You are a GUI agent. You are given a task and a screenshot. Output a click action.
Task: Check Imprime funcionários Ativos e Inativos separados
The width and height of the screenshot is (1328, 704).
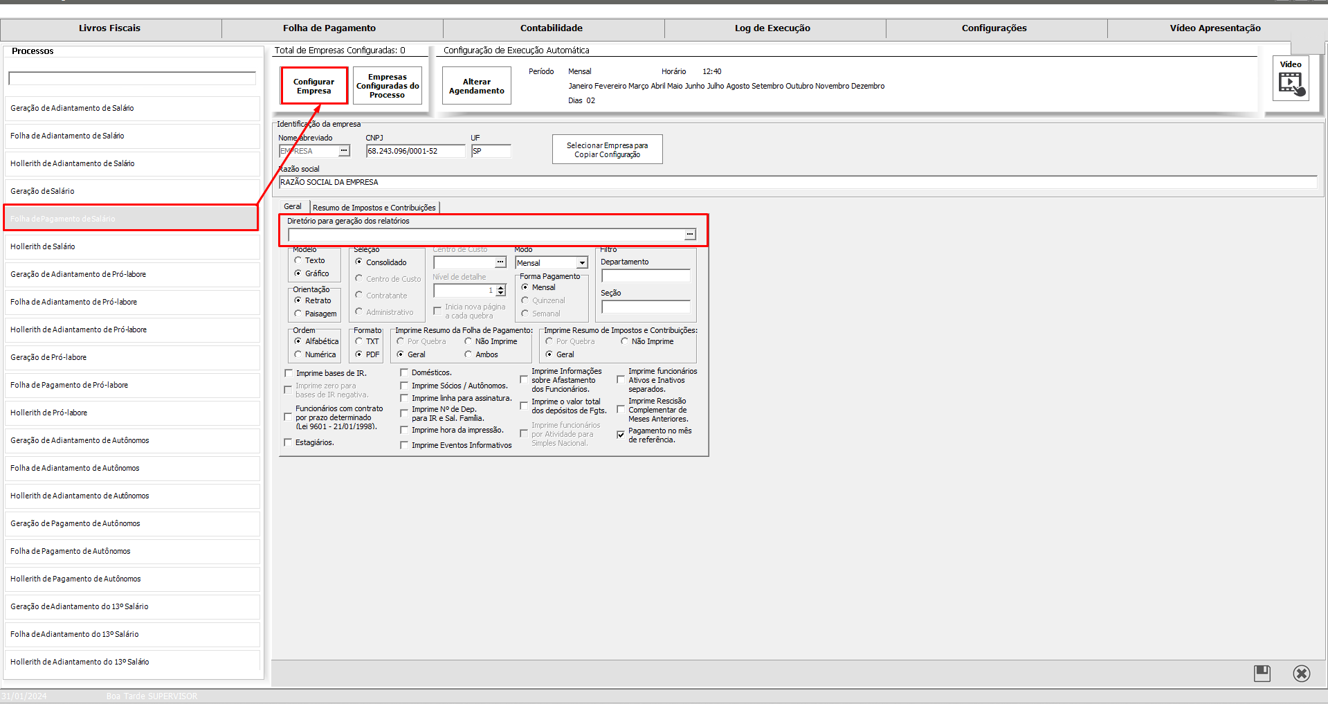(621, 380)
